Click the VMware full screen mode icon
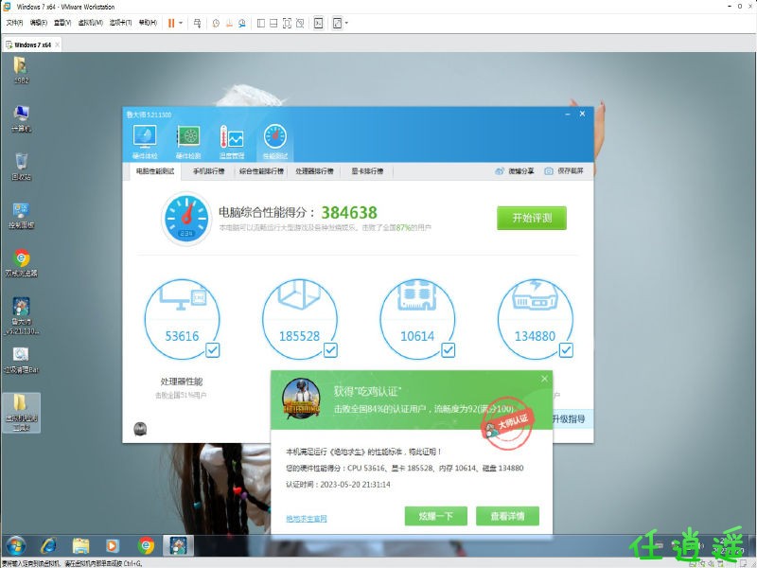 (287, 23)
